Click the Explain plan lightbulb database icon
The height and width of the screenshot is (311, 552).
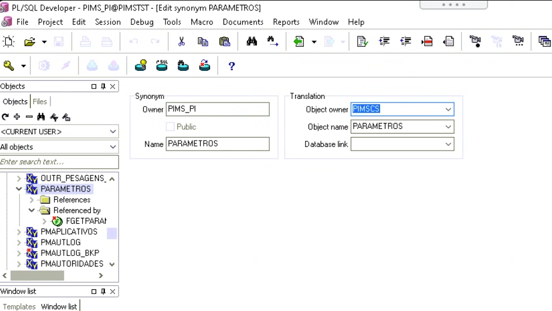(x=140, y=66)
